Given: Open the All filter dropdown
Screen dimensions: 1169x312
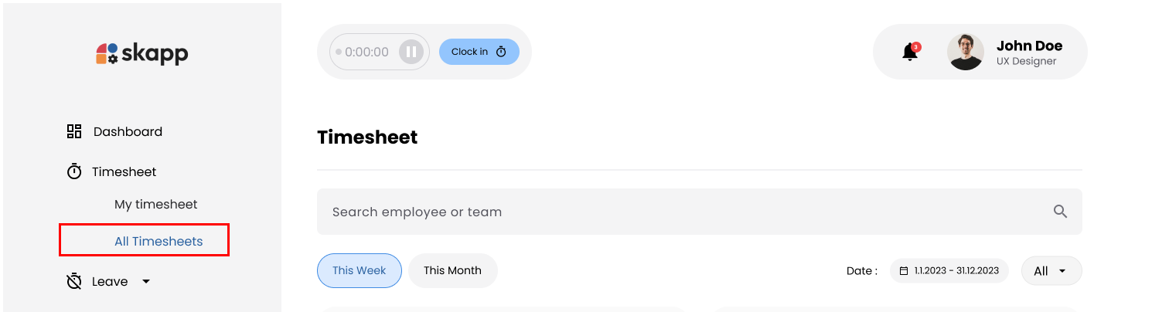Looking at the screenshot, I should (x=1051, y=271).
